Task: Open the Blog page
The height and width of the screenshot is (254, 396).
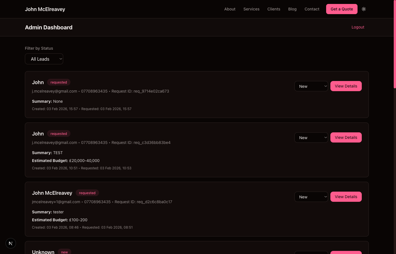Action: pos(292,9)
